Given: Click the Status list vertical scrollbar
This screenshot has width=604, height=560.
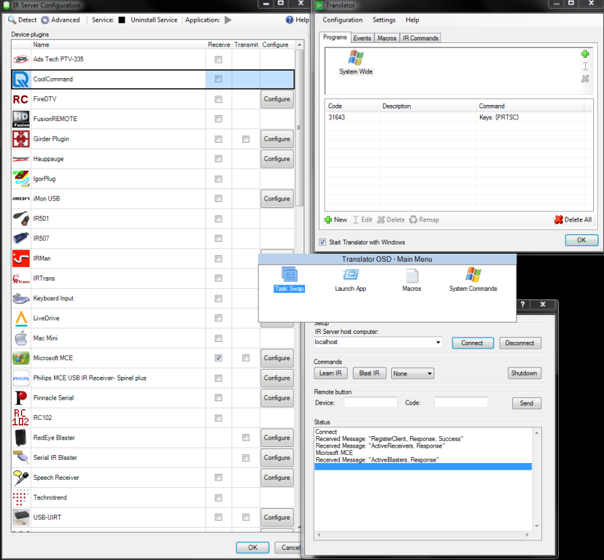Looking at the screenshot, I should 537,479.
